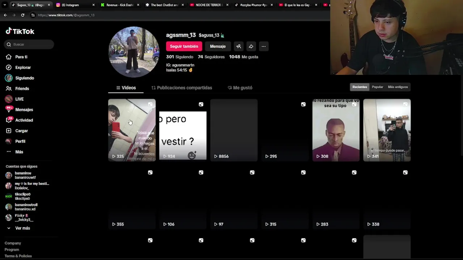
Task: Click the multi-photo icon on 924 video
Action: click(201, 104)
